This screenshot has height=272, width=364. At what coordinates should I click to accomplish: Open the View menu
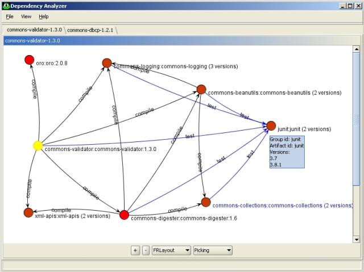click(x=26, y=16)
